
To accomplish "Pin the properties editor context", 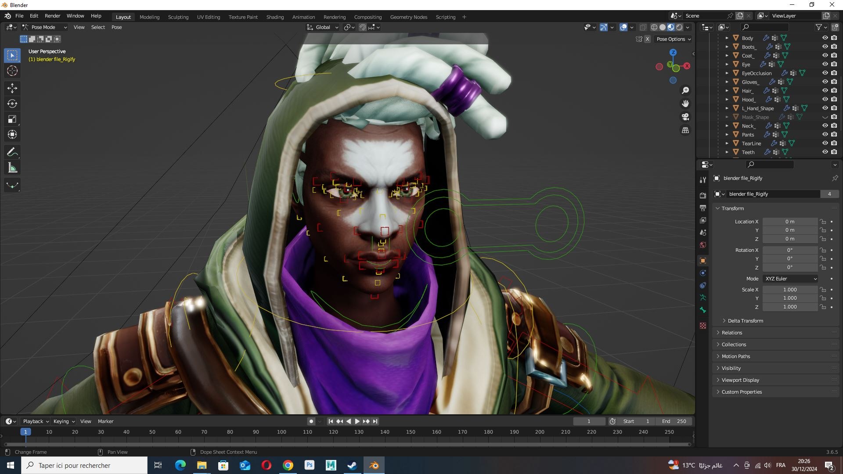I will 835,178.
